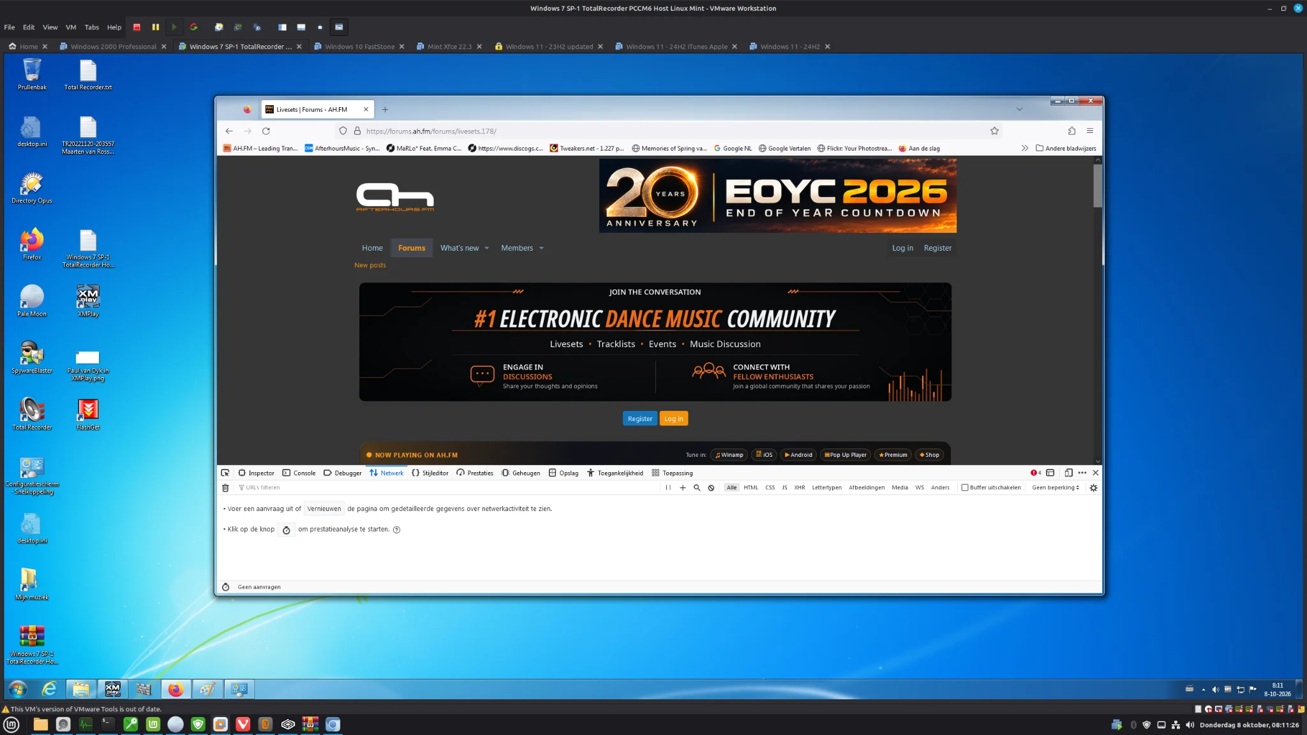Screen dimensions: 1307x735
Task: Open Geen beperking throttling dropdown
Action: pos(1056,487)
